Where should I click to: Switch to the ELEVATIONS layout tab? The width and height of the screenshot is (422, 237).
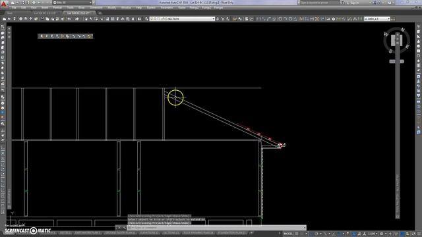click(150, 232)
